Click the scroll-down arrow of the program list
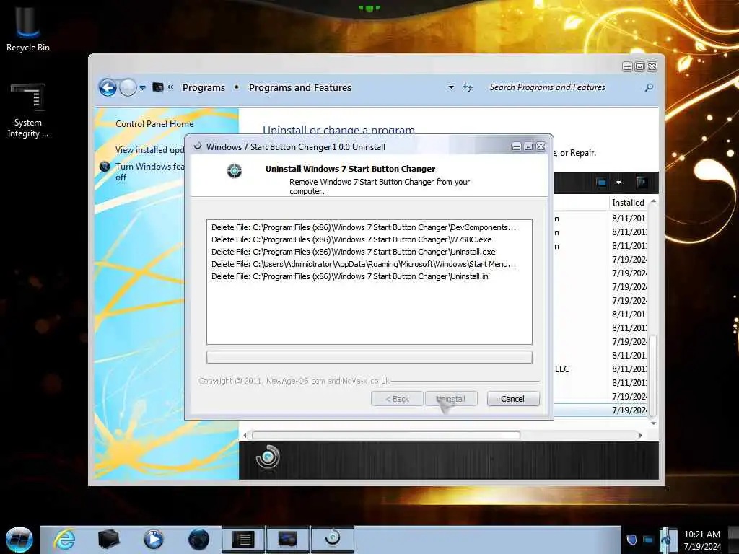 [x=652, y=423]
